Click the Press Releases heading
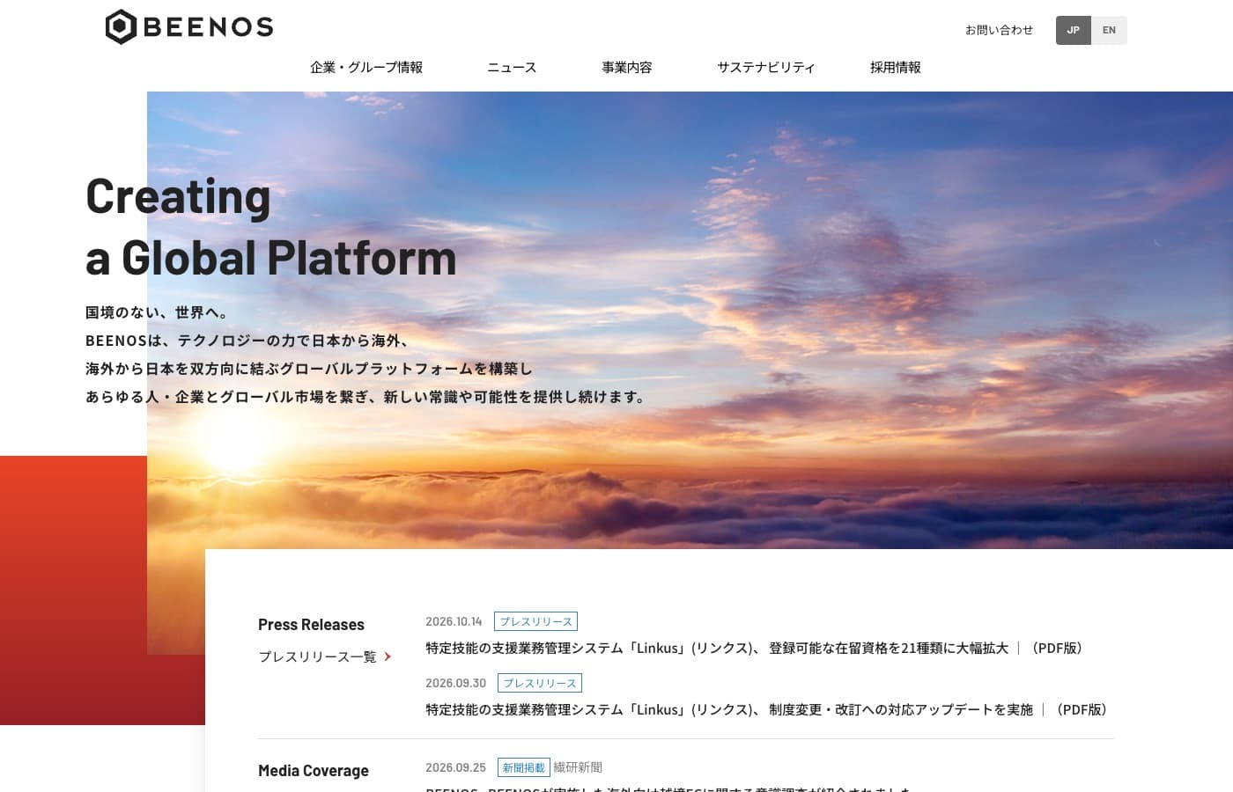Image resolution: width=1233 pixels, height=792 pixels. 311,625
